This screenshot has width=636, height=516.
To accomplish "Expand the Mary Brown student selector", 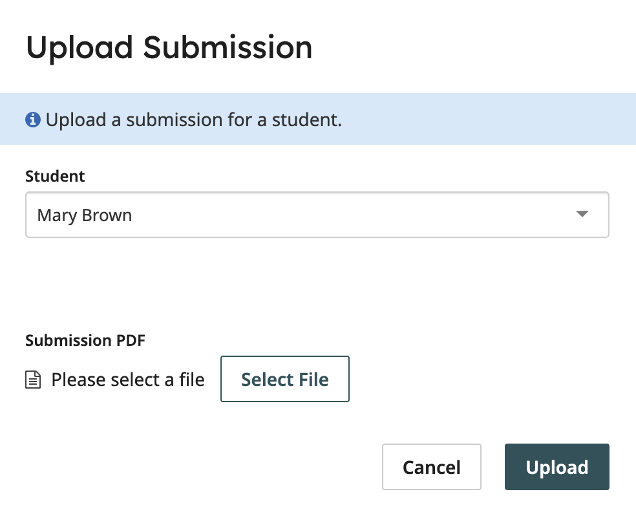I will (317, 214).
